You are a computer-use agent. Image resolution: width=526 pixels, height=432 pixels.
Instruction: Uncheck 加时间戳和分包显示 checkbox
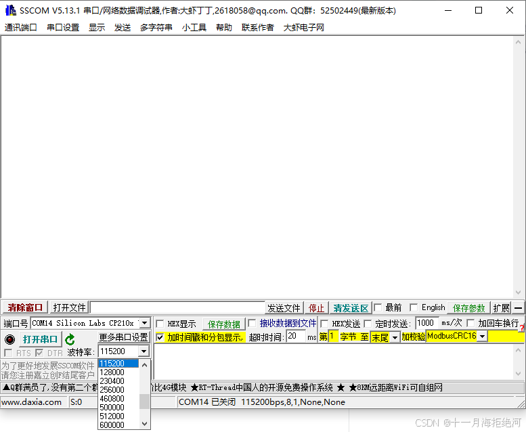click(160, 337)
